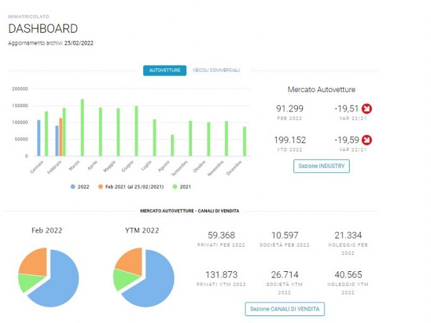Click the Mercato Autovetture heading

(x=321, y=90)
